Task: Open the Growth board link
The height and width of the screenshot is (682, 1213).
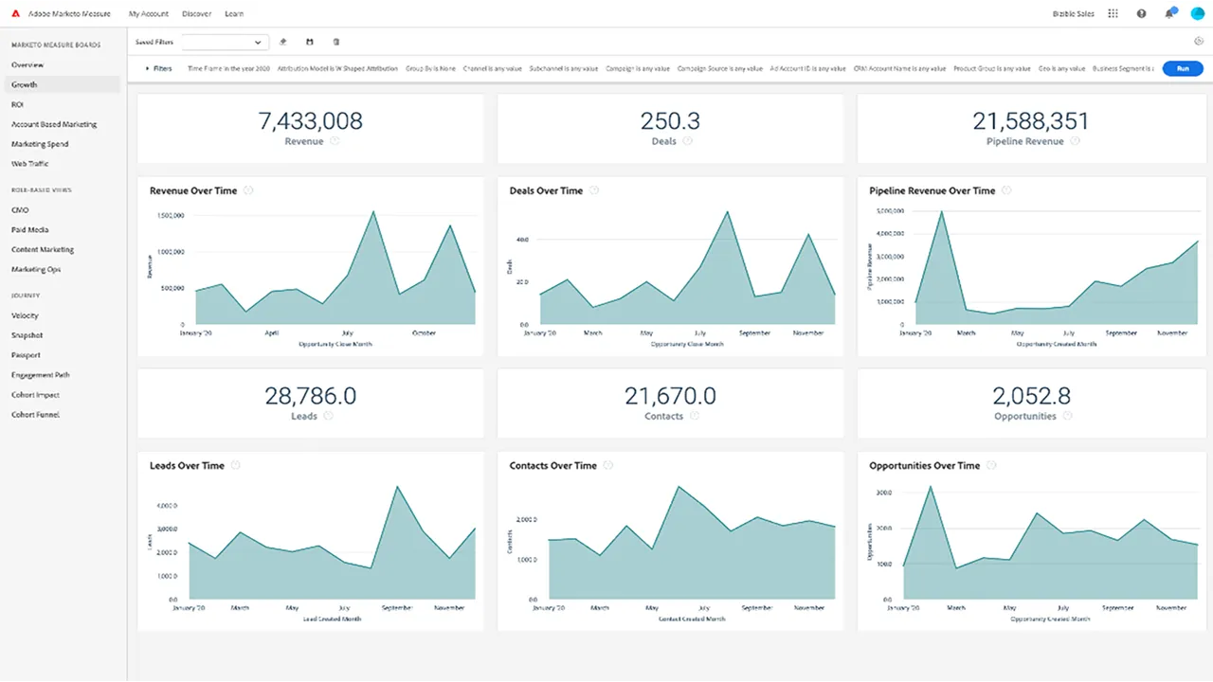Action: click(x=24, y=84)
